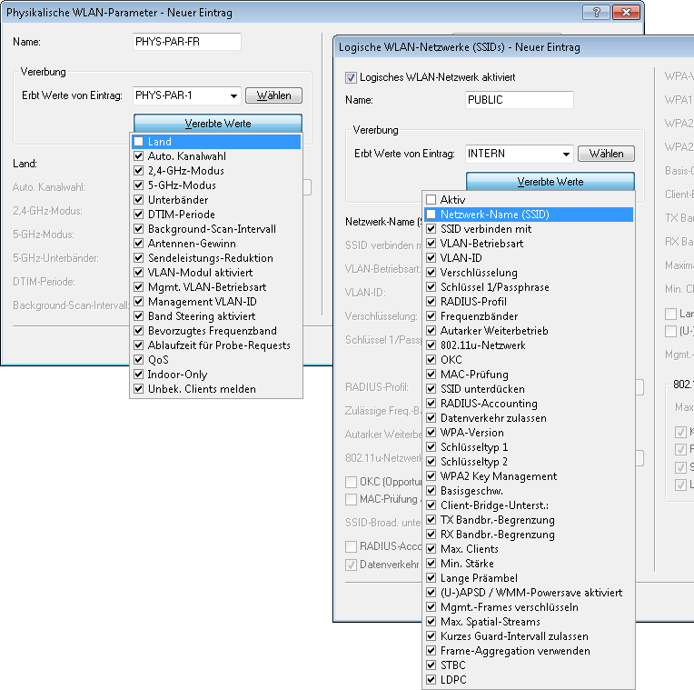Select Netzwerk-Name (SSID) list entry

click(x=494, y=215)
